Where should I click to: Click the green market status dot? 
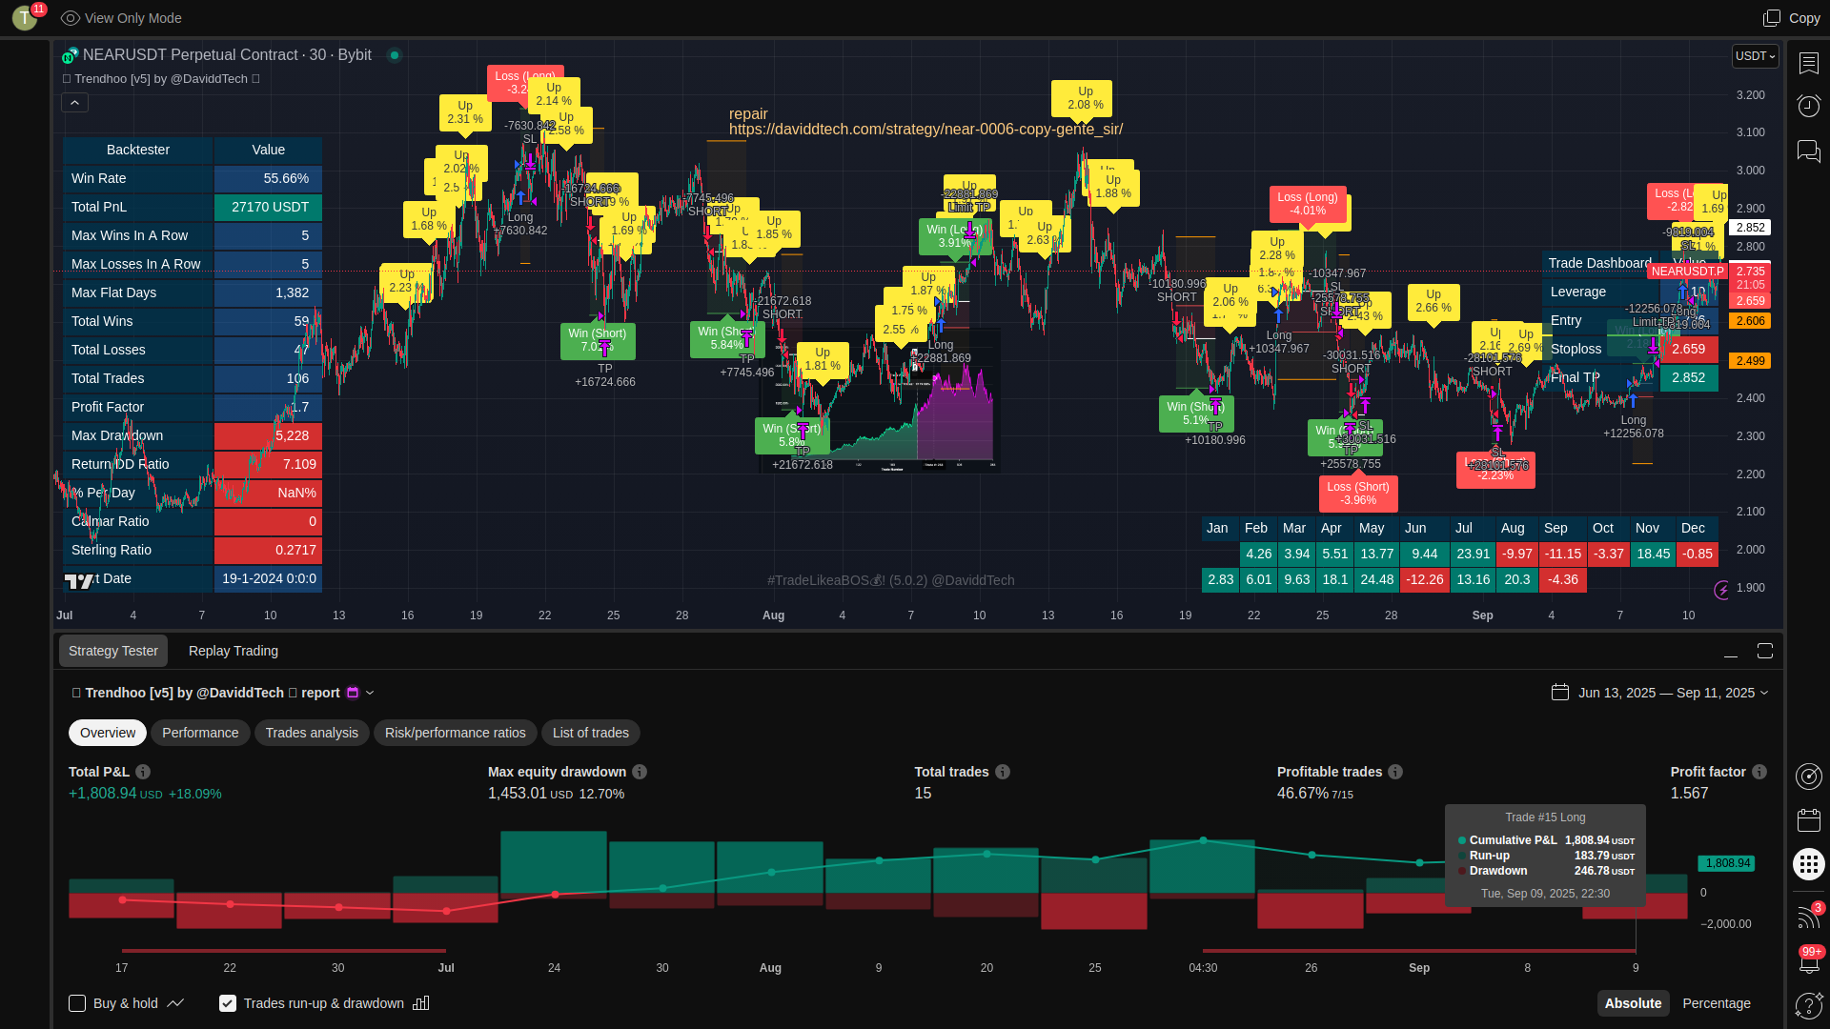tap(394, 55)
